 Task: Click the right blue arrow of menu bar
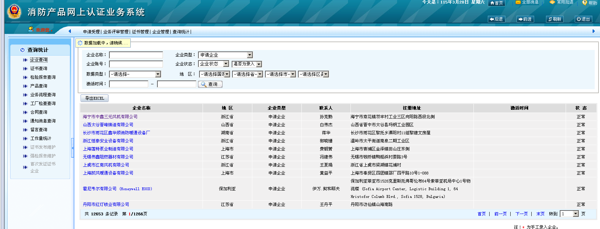pos(593,31)
